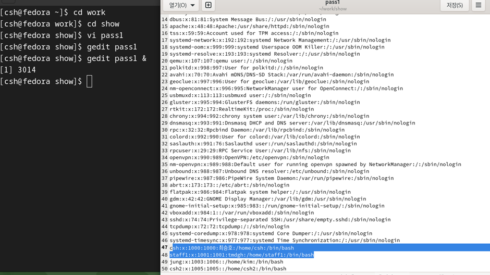This screenshot has height=275, width=490.
Task: Click the chrony entry on line 28
Action: pos(269,116)
